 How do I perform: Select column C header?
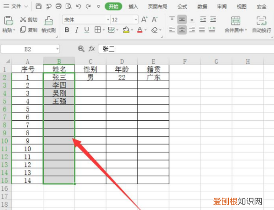pos(90,61)
